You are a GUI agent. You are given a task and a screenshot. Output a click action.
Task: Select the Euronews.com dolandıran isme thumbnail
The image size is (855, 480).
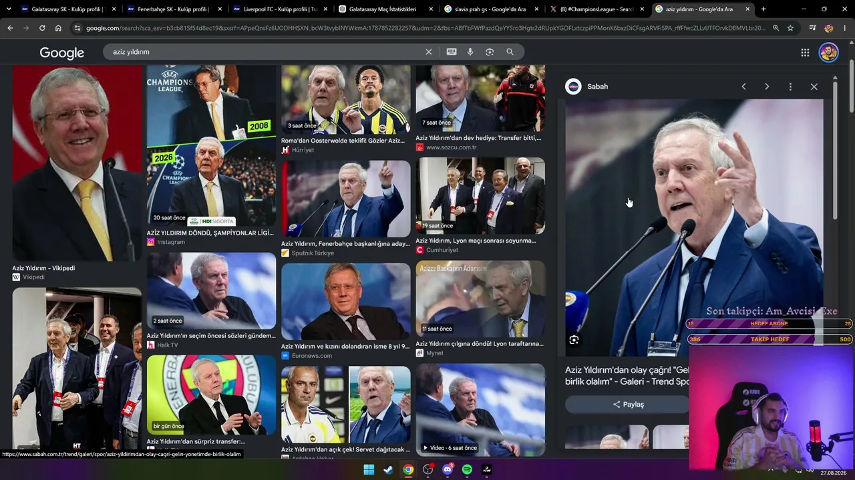coord(346,301)
